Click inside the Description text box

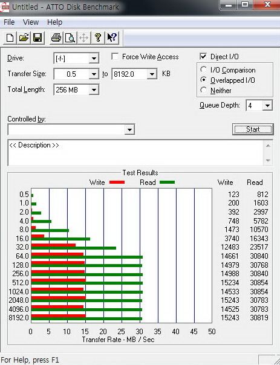tap(136, 153)
